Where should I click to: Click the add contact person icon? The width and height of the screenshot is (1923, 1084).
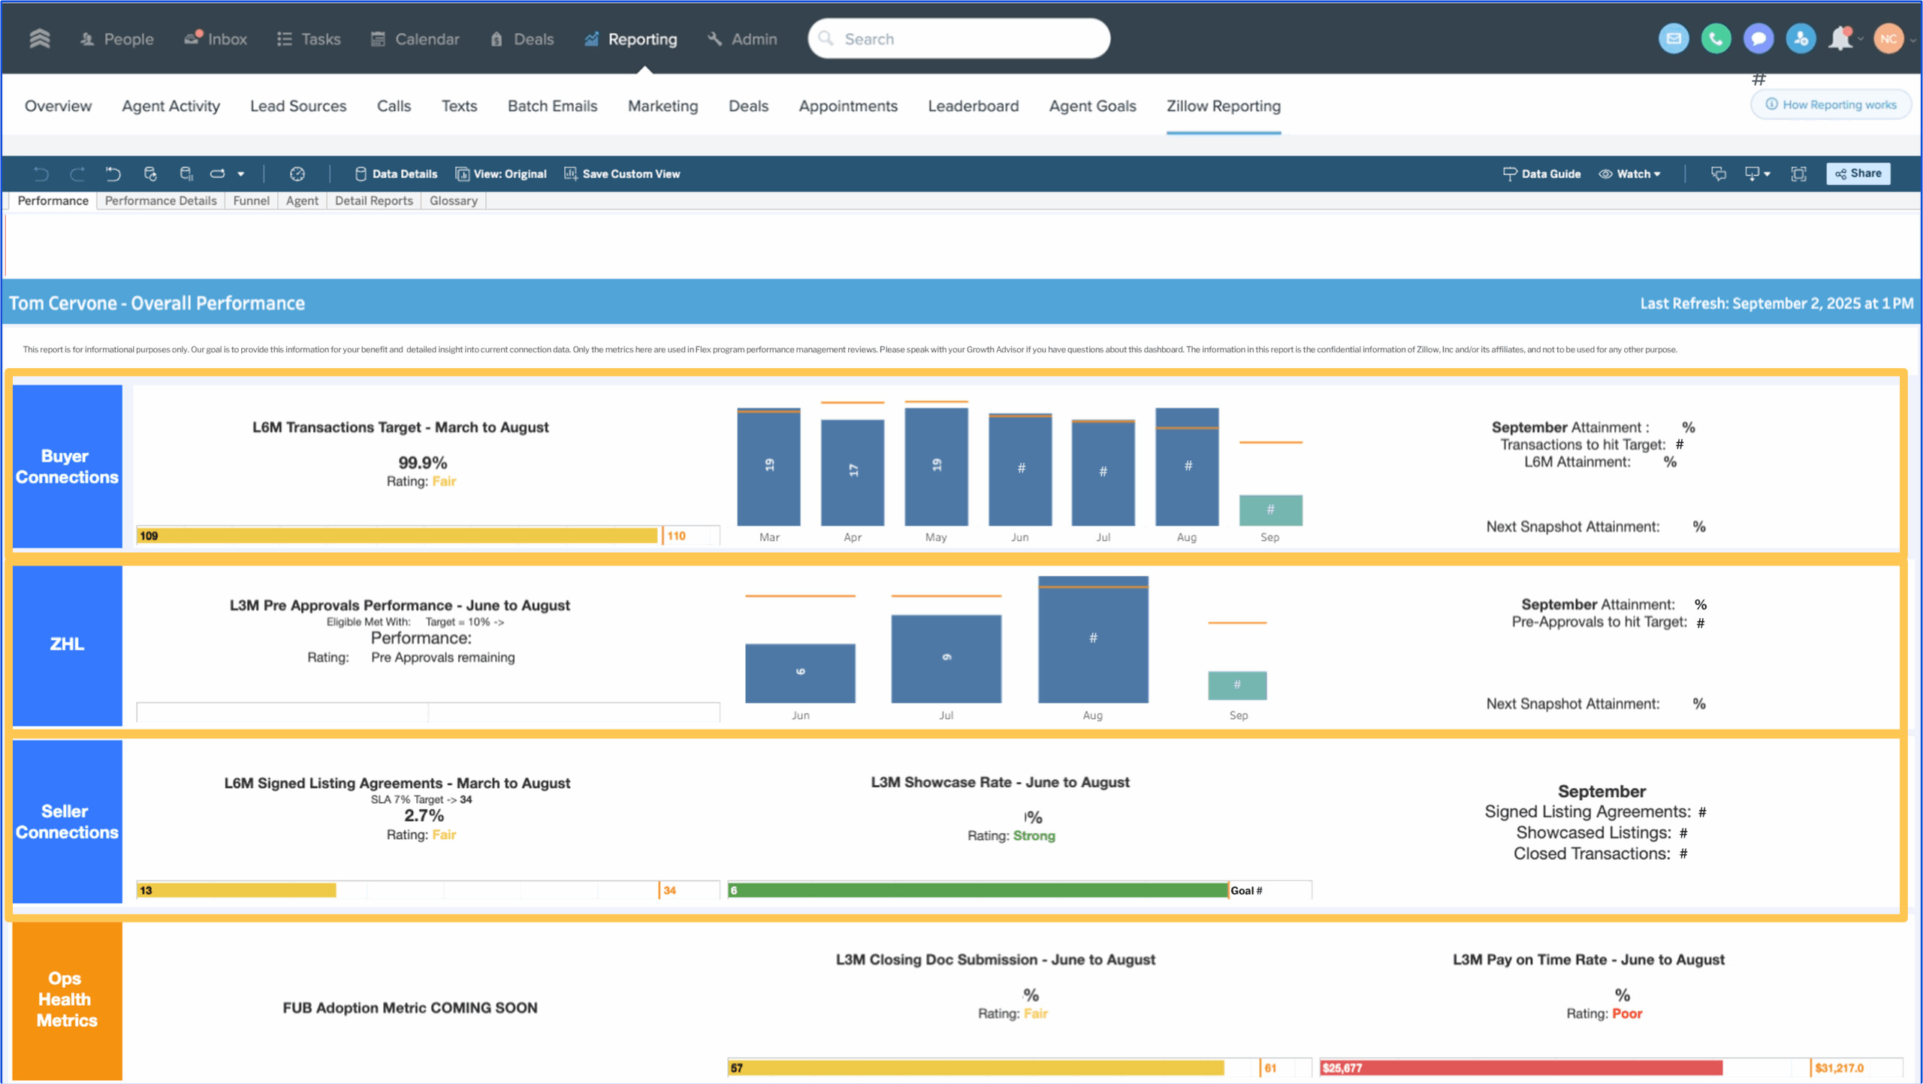1801,39
